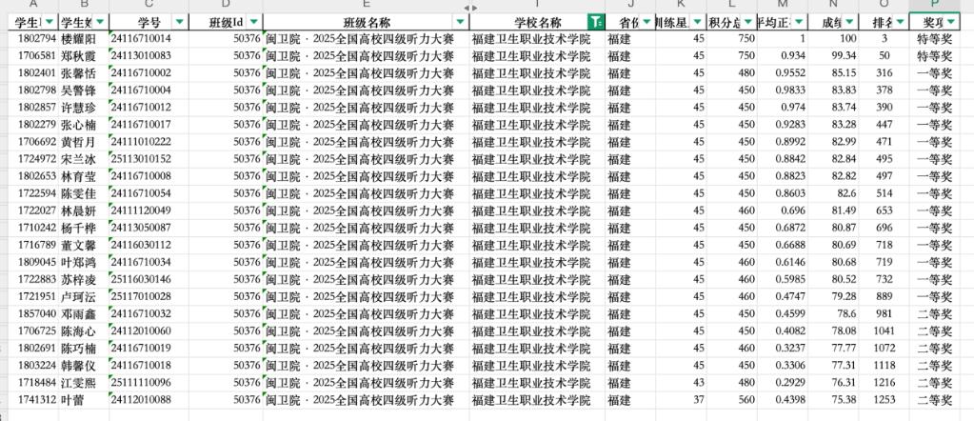Image resolution: width=974 pixels, height=421 pixels.
Task: Open filter dropdown for 学生姓名 column
Action: click(101, 22)
